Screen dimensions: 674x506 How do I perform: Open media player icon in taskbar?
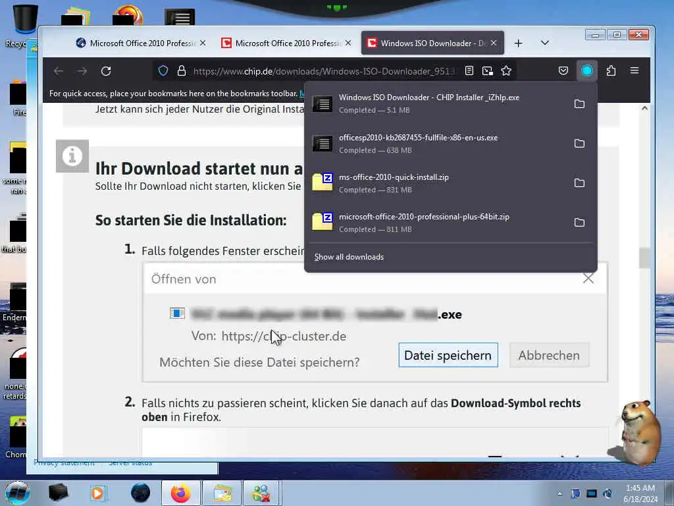[98, 493]
